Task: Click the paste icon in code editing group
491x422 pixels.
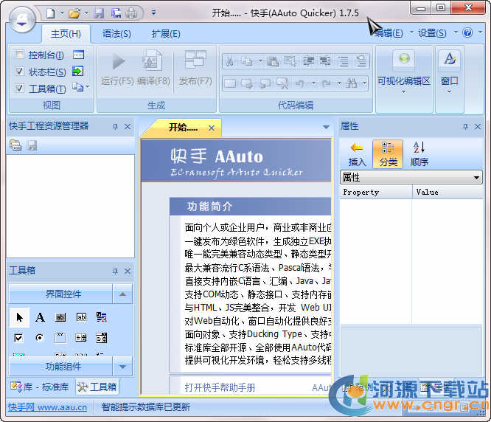Action: tap(273, 61)
